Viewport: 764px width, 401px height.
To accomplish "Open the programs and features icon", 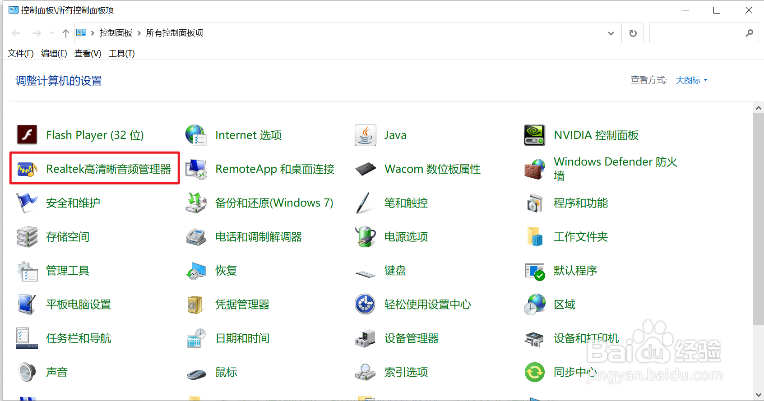I will 535,203.
